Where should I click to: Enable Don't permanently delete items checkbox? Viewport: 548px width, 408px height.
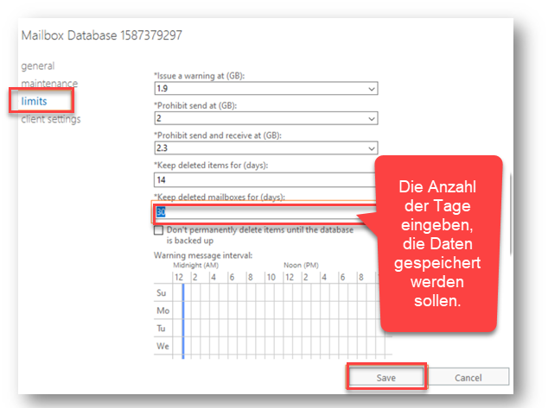coord(159,230)
